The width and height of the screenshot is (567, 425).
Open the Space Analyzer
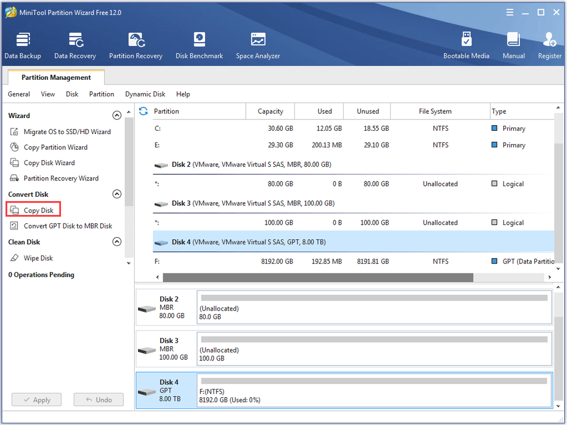pos(258,46)
